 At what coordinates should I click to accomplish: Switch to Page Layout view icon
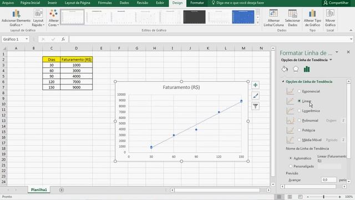pos(290,197)
